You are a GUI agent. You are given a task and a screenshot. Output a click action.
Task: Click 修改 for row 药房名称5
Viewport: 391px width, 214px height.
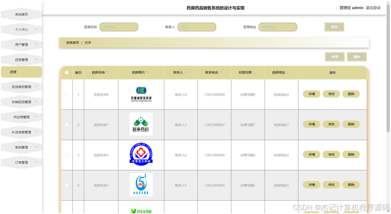[331, 185]
